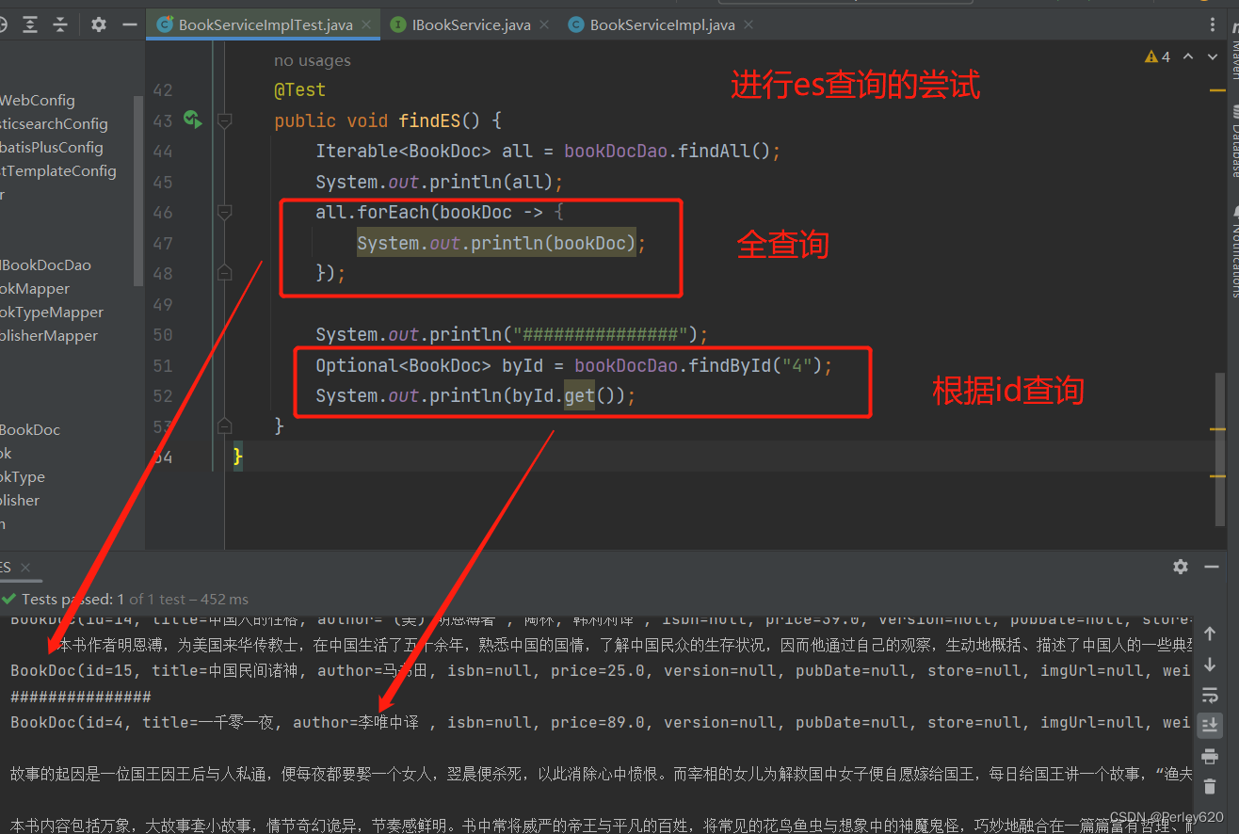Viewport: 1239px width, 834px height.
Task: Close the IBookService.java tab
Action: coord(545,25)
